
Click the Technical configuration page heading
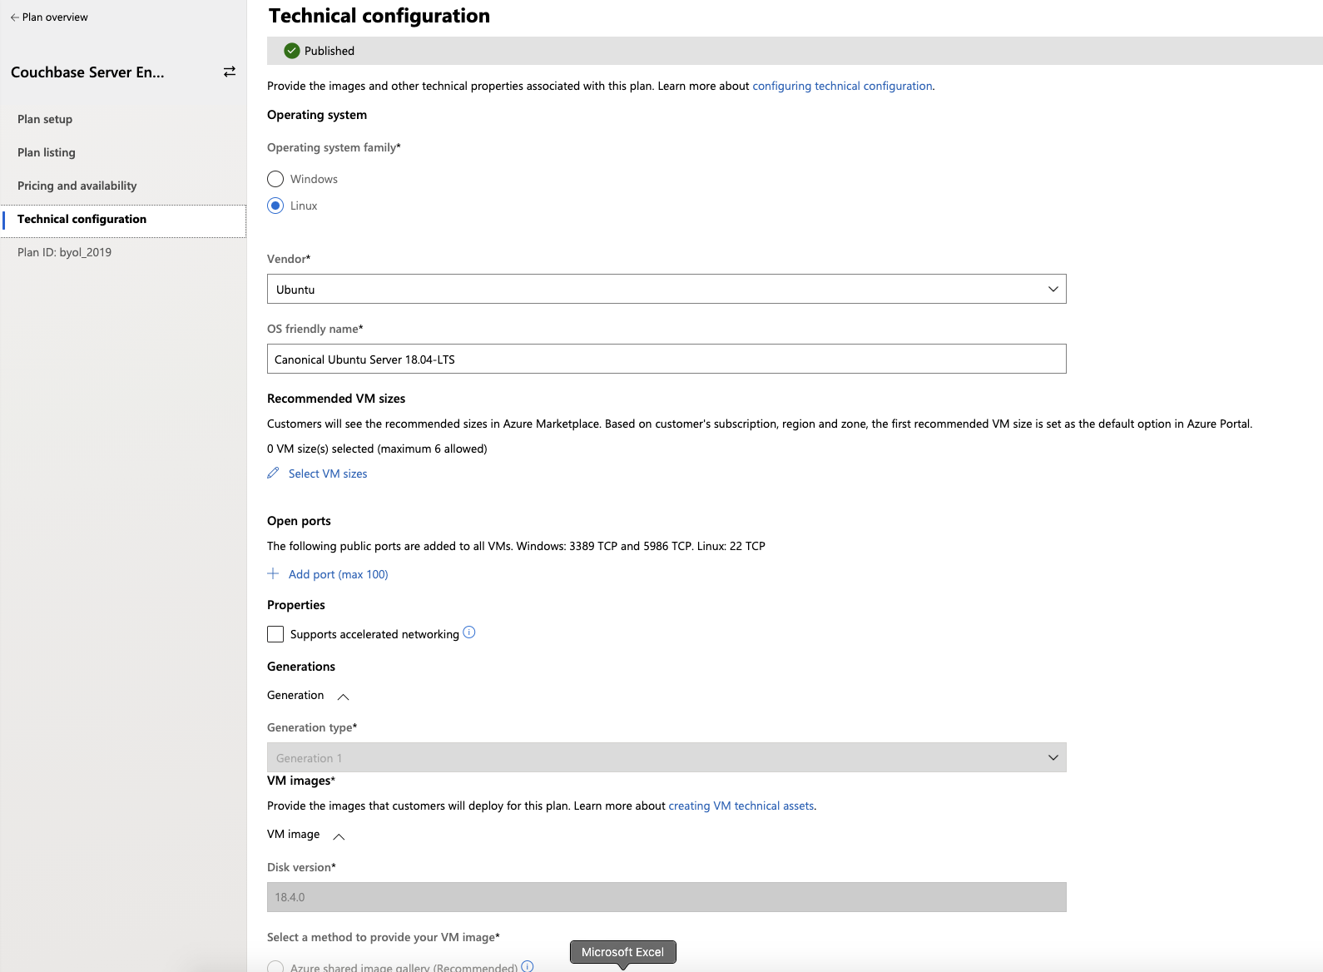379,16
